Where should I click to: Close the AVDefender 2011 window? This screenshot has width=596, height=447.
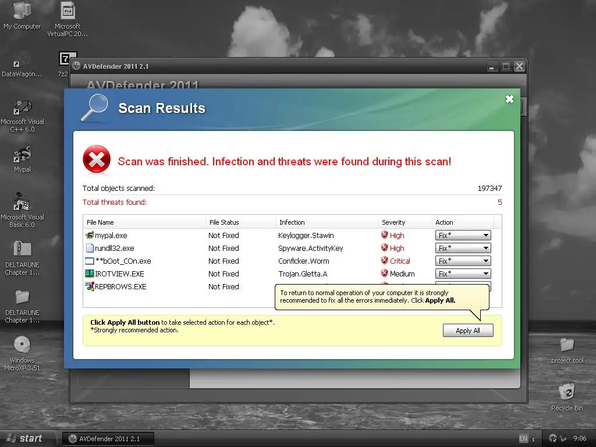click(519, 66)
